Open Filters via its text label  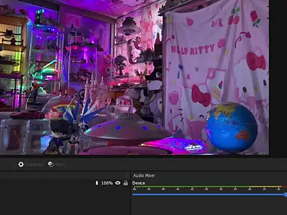(x=60, y=165)
